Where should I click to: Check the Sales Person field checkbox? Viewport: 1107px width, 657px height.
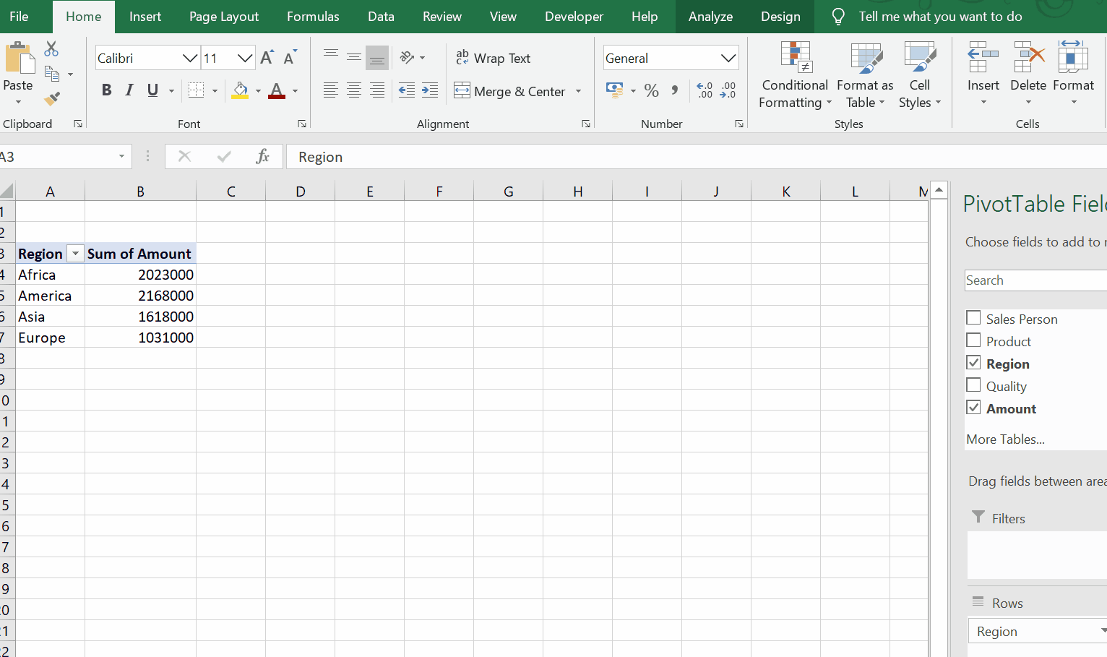coord(973,317)
